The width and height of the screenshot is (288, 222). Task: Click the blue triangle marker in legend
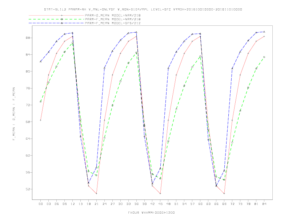click(x=62, y=23)
